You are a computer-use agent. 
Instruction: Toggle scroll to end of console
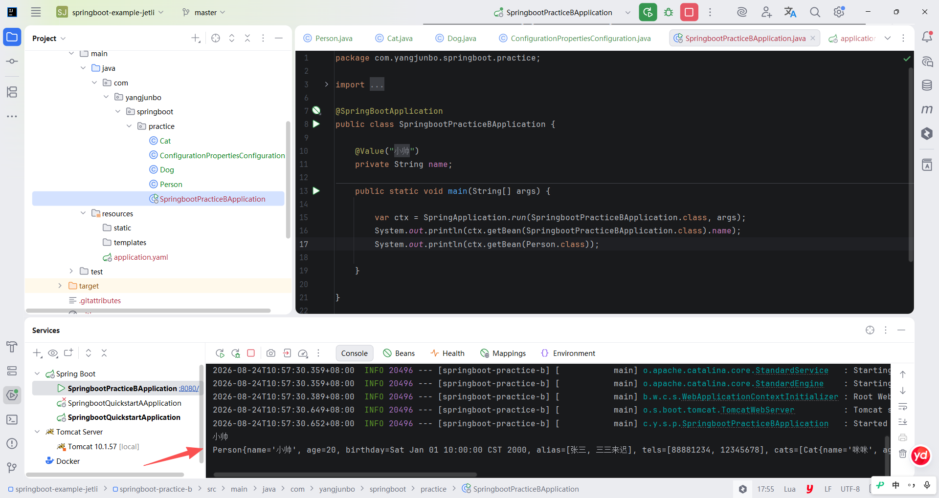(x=903, y=422)
